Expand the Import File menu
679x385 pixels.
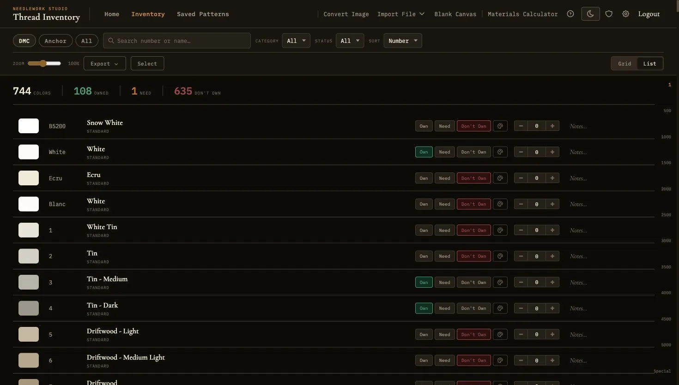[x=400, y=14]
